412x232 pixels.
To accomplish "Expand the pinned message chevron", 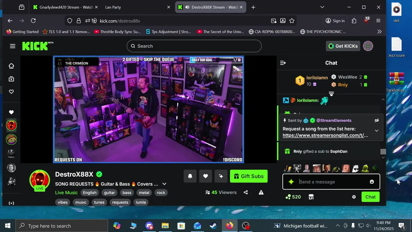I will (377, 130).
